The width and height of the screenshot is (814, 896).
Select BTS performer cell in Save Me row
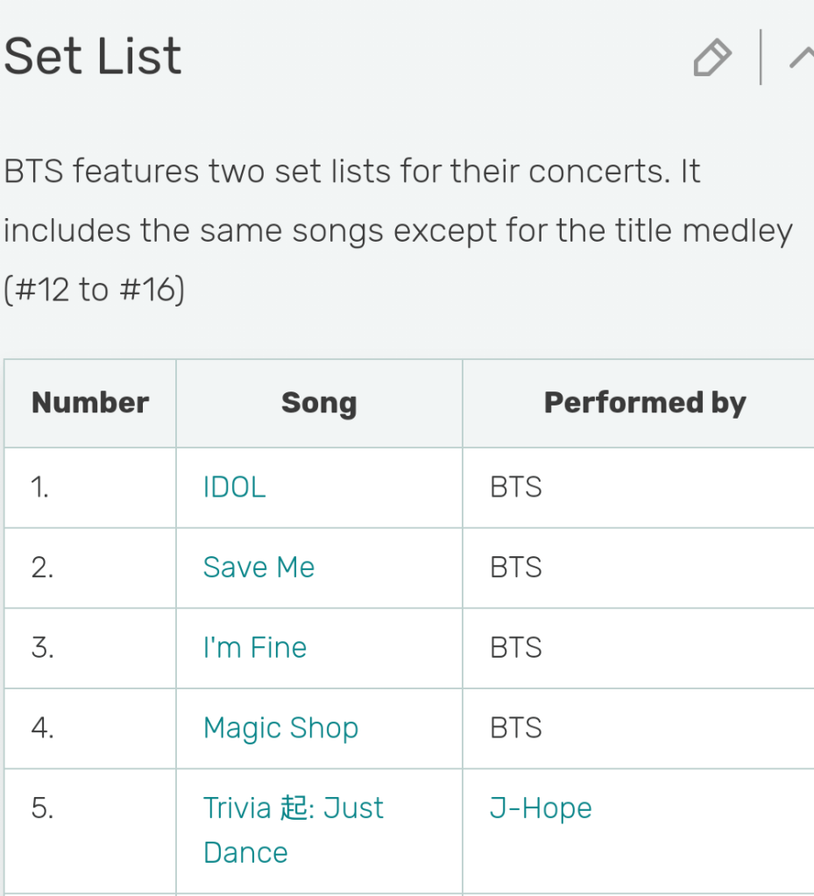point(516,568)
